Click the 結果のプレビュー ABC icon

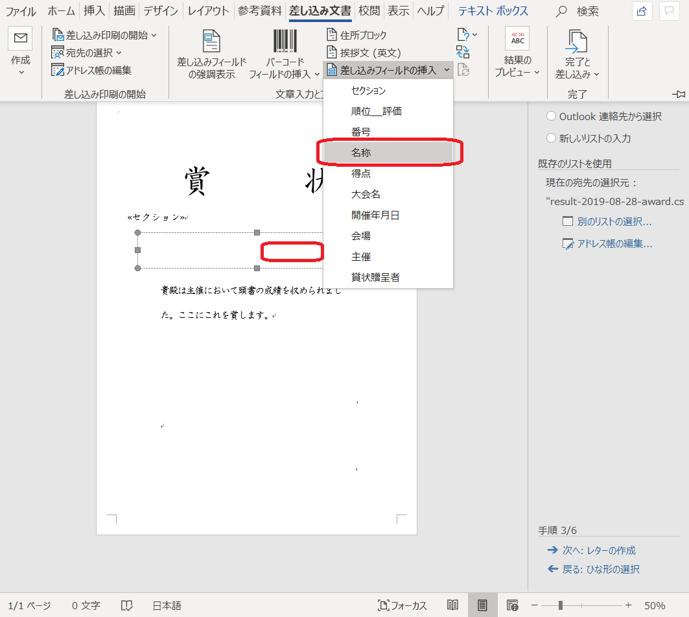(x=517, y=39)
